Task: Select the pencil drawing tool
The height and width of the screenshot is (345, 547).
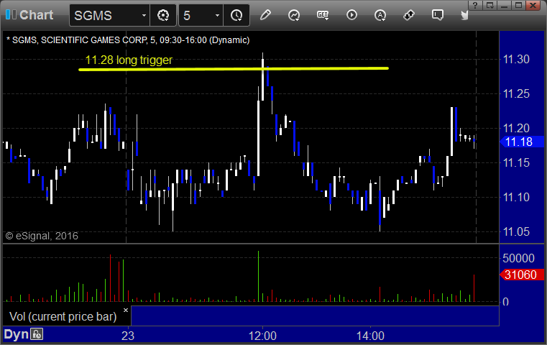Action: click(265, 15)
